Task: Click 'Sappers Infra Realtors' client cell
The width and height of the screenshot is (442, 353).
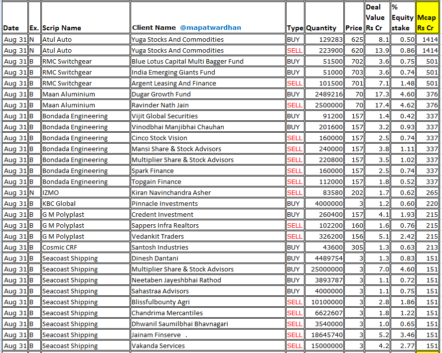Action: (x=208, y=226)
